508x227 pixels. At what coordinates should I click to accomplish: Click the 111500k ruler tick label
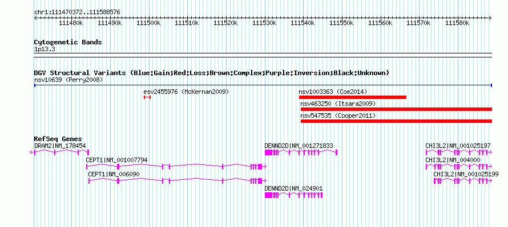(x=148, y=23)
